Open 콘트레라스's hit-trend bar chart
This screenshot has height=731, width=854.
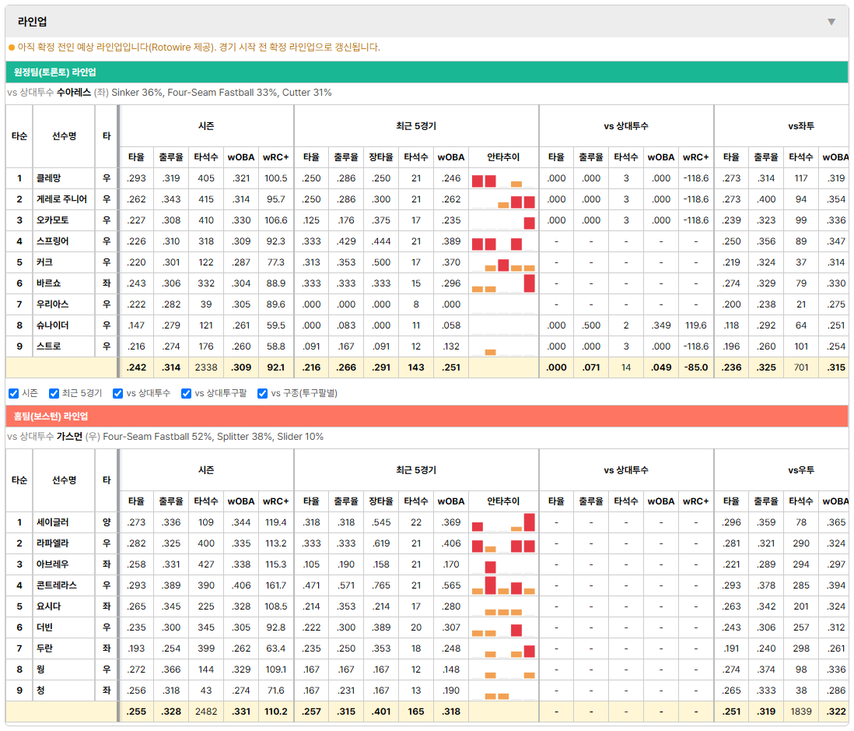coord(503,585)
